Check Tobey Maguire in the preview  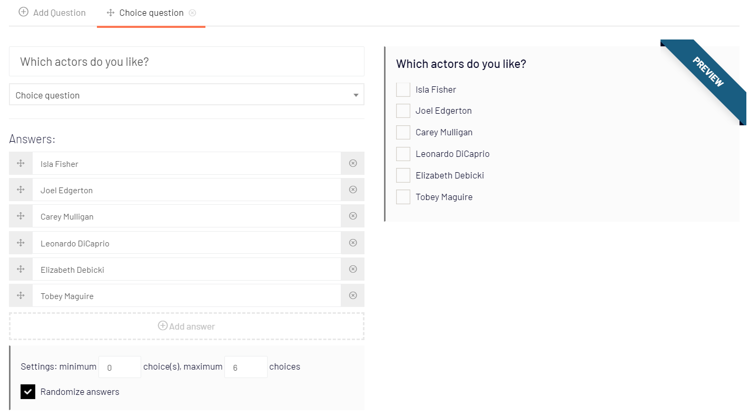tap(403, 197)
